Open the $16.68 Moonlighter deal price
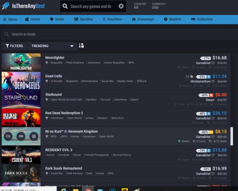This screenshot has width=238, height=191. point(219,58)
